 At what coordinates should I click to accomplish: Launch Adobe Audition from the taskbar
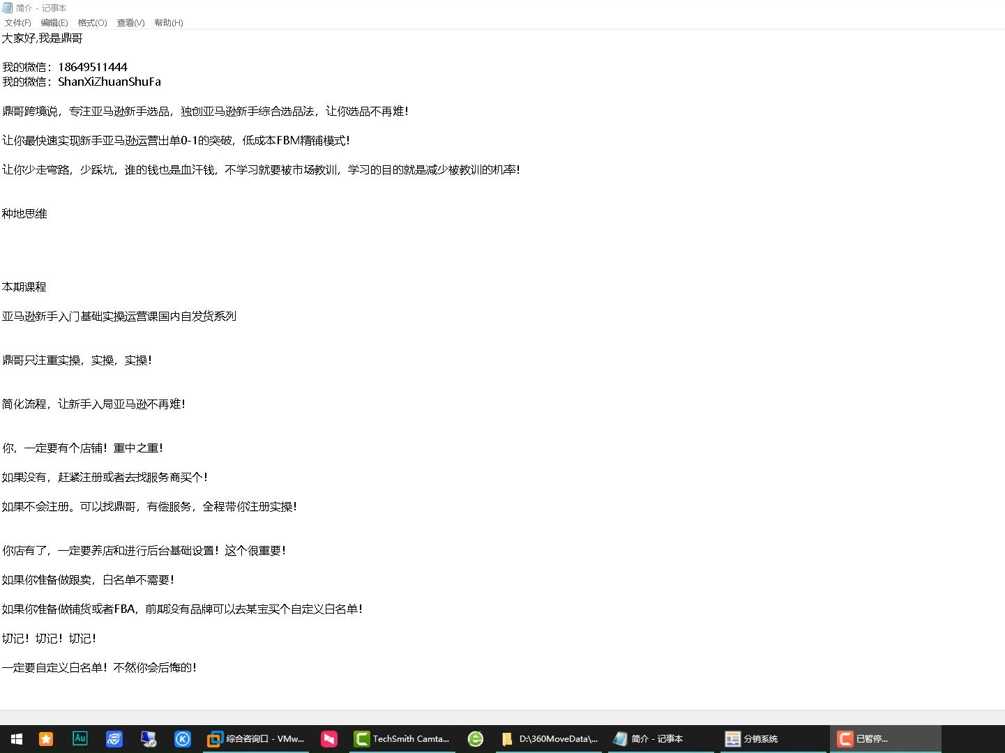80,738
